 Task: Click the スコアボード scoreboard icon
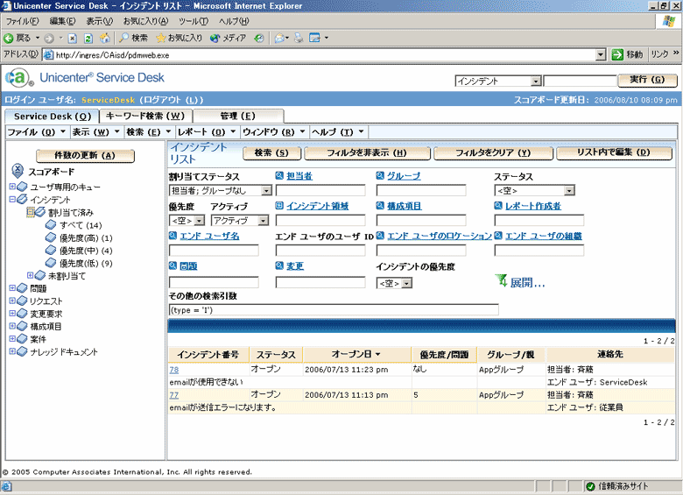click(x=17, y=171)
